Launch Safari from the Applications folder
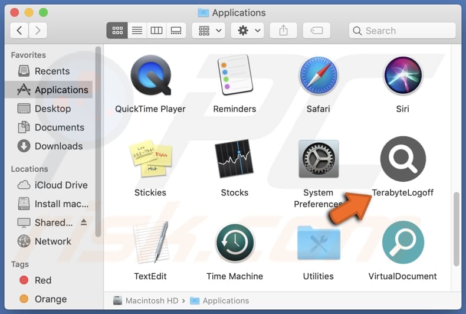 click(x=319, y=75)
